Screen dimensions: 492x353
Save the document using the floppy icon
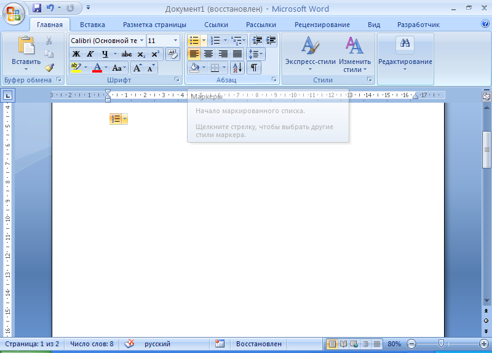(x=37, y=8)
